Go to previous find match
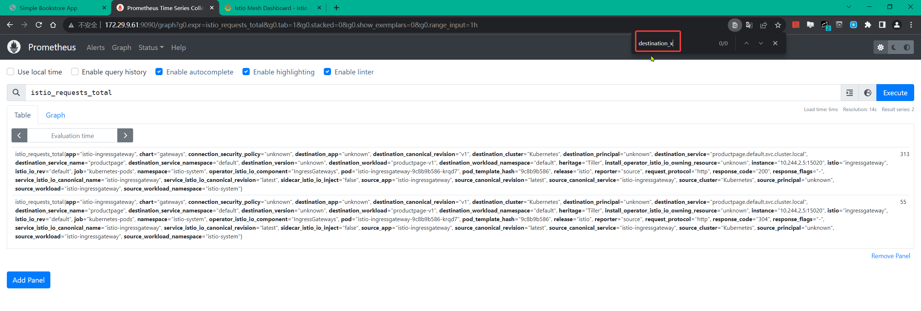The height and width of the screenshot is (311, 921). (x=746, y=43)
